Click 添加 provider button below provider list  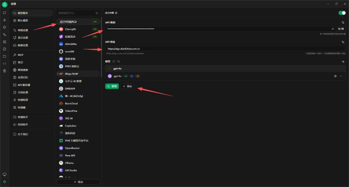pyautogui.click(x=78, y=182)
